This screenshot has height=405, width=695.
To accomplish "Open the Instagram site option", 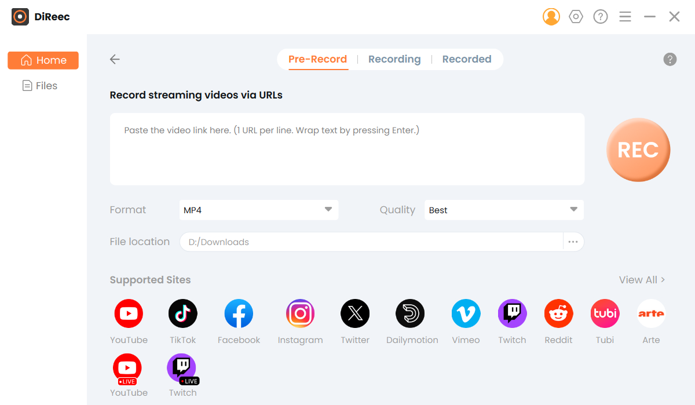I will click(x=300, y=313).
